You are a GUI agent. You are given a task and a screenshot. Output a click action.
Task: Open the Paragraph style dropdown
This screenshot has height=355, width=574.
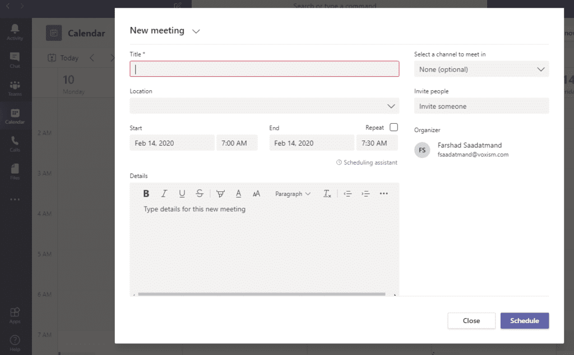pyautogui.click(x=292, y=193)
